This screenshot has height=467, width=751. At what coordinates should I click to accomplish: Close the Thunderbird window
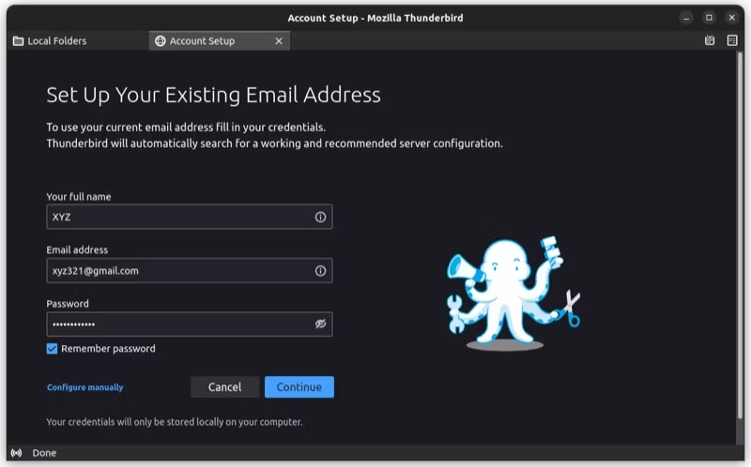coord(731,18)
